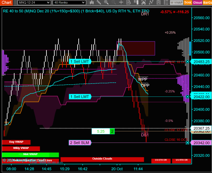This screenshot has width=212, height=173.
Task: Open the Chart tab
Action: pyautogui.click(x=6, y=2)
